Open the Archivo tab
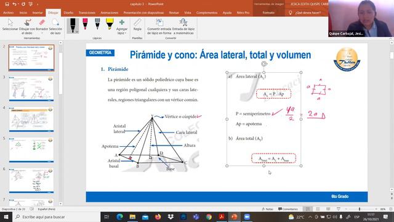The width and height of the screenshot is (394, 222). click(8, 12)
